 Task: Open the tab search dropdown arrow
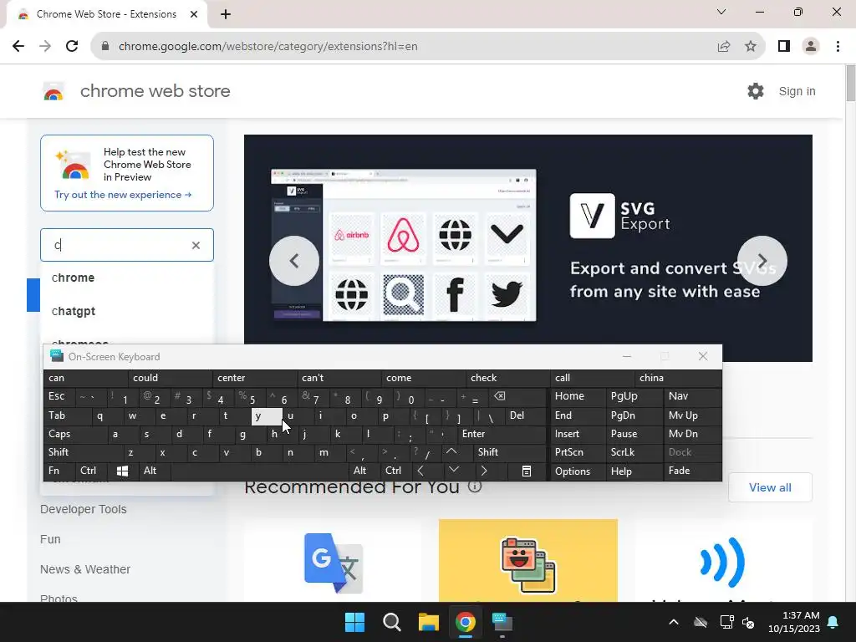(x=721, y=12)
